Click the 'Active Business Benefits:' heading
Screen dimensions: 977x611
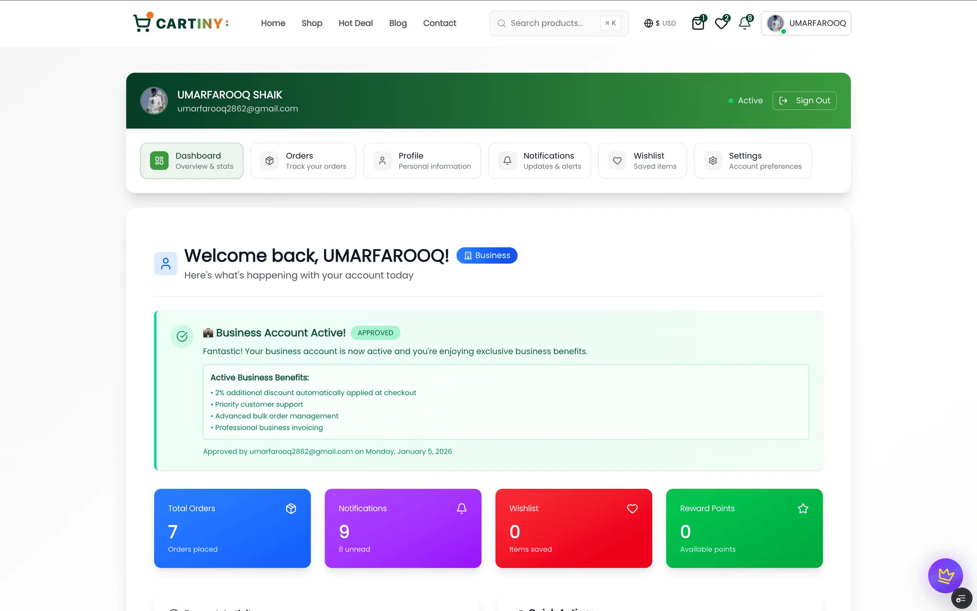[260, 378]
